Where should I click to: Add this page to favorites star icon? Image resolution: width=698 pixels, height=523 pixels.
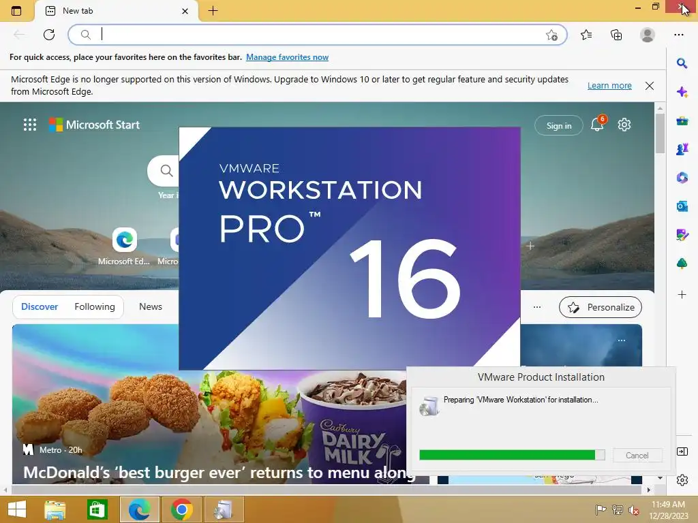[x=551, y=35]
